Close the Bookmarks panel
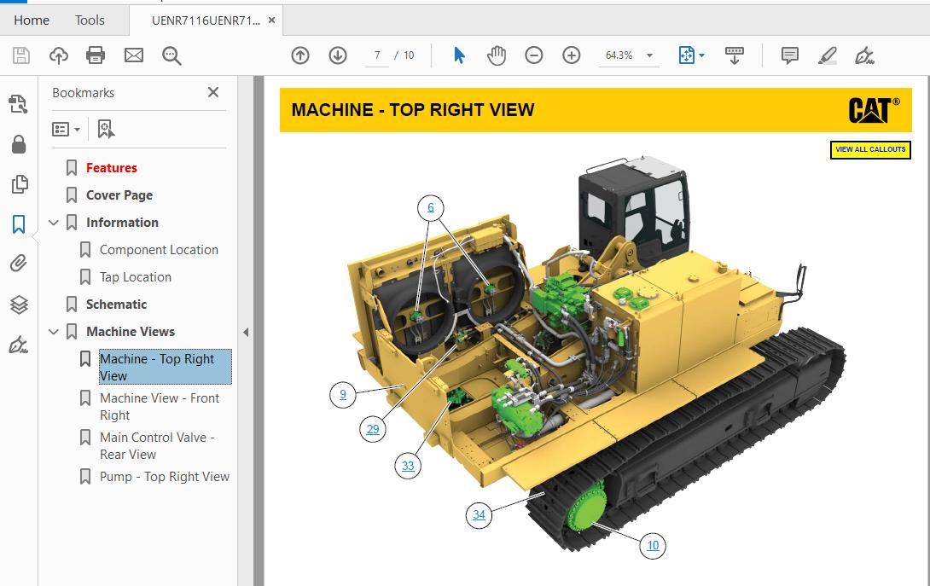The width and height of the screenshot is (930, 586). click(213, 92)
